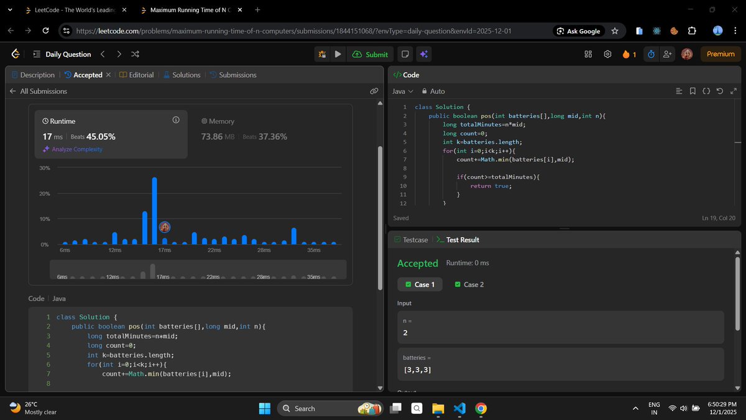Click the taskbar Search box

point(329,408)
